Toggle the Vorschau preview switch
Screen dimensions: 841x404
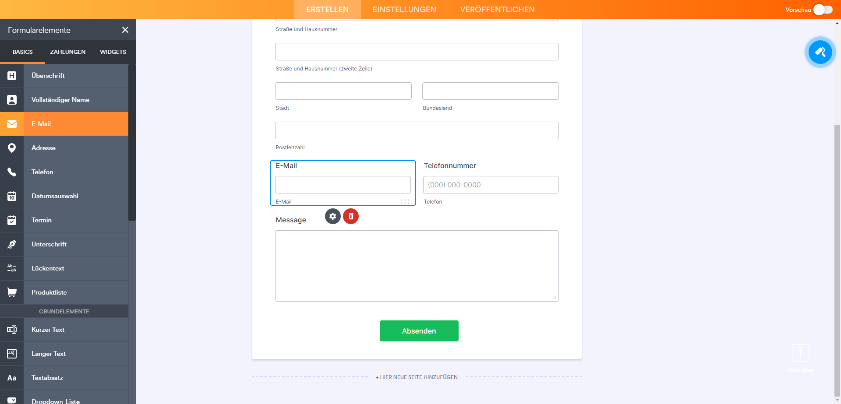[823, 10]
